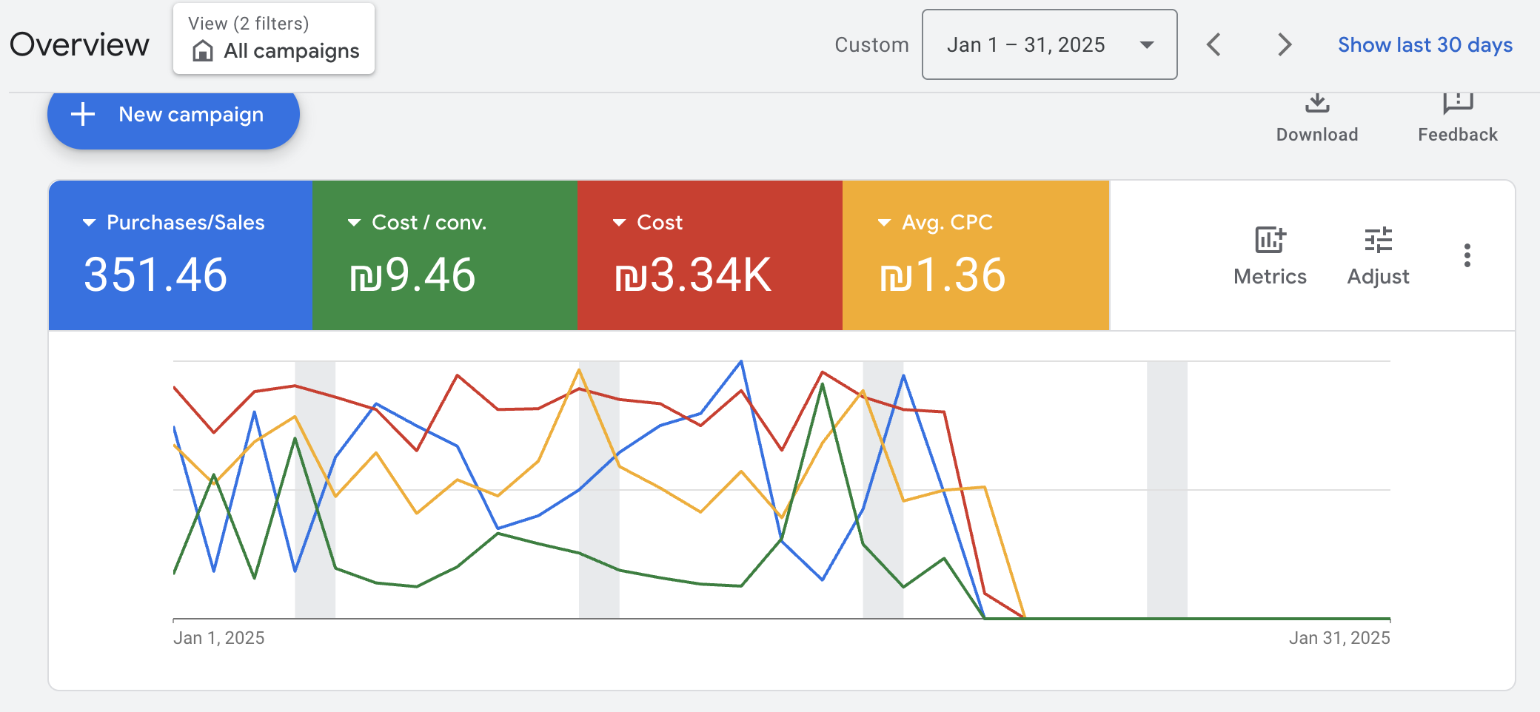The height and width of the screenshot is (712, 1540).
Task: Click the next date range arrow
Action: click(1283, 44)
